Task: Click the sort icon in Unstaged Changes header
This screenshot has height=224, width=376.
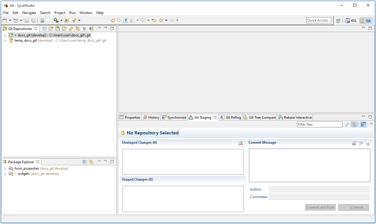Action: coord(240,143)
